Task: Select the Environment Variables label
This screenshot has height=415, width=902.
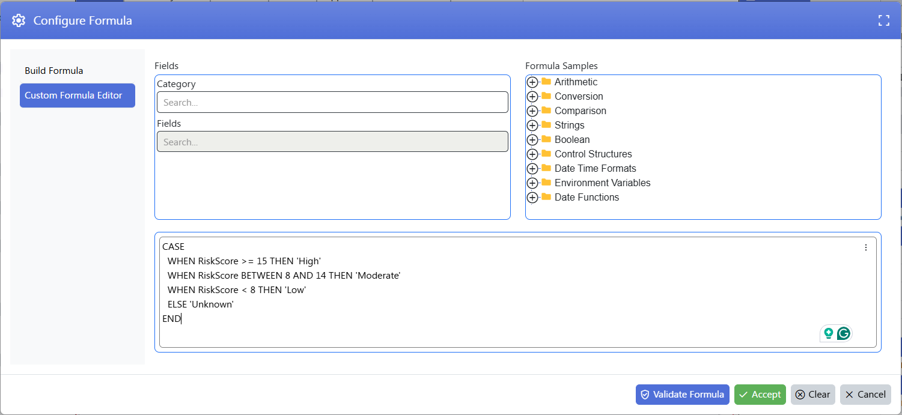Action: point(603,183)
